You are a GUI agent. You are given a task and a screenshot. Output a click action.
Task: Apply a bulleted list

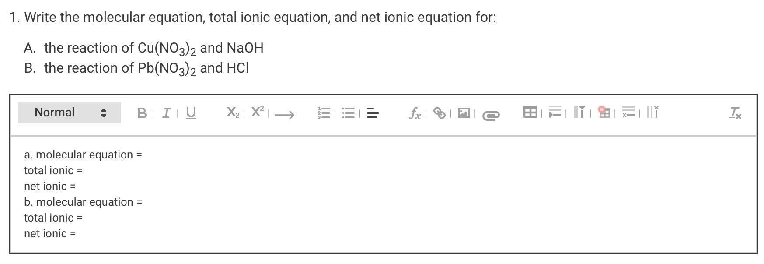click(x=348, y=113)
